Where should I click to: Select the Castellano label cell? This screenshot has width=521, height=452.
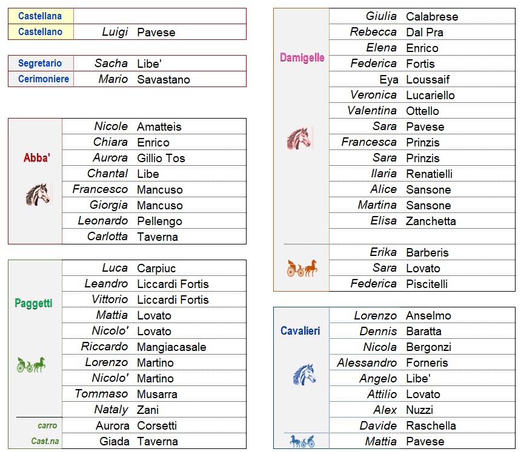(x=40, y=32)
